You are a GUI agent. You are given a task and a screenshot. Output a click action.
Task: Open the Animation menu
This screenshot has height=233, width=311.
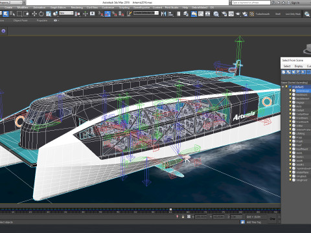[40, 8]
